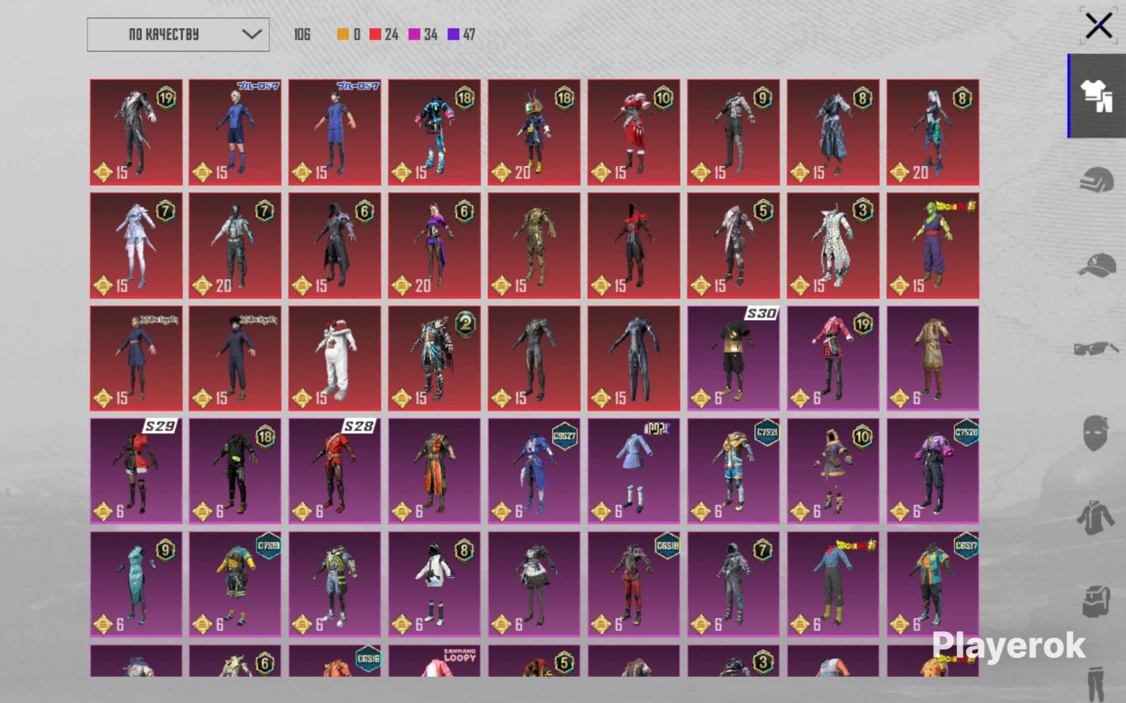Select the white hoodie level 8 outfit

[434, 584]
